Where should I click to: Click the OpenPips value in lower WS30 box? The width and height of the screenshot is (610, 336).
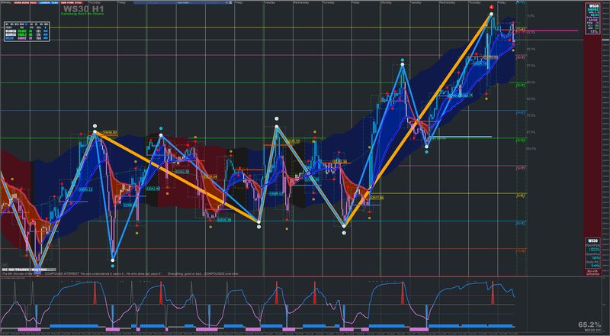coord(595,250)
